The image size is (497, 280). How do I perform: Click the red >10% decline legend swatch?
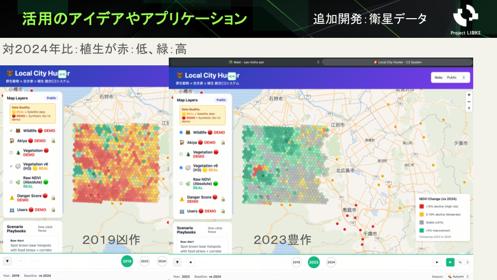click(x=421, y=206)
